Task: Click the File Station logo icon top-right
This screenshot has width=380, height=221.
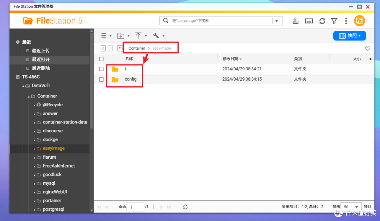Action: coord(360,21)
